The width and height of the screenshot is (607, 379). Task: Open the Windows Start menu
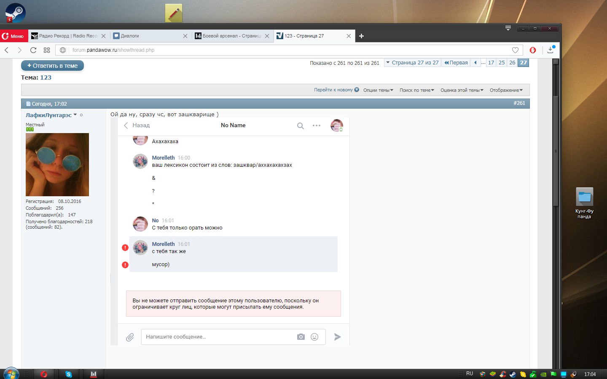point(11,374)
